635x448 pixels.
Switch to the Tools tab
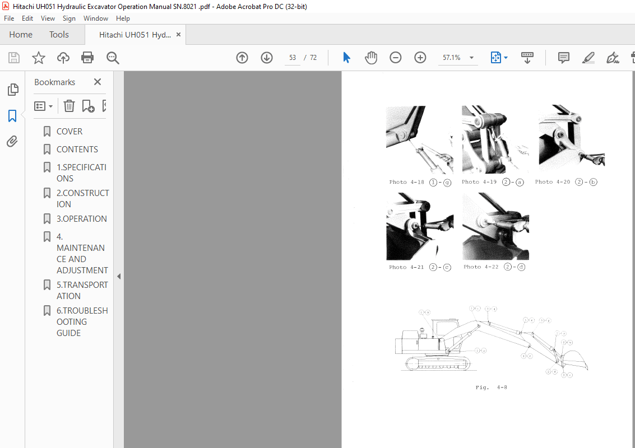[58, 34]
